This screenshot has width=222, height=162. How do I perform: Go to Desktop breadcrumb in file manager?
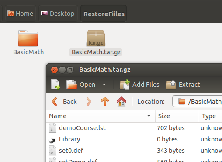pos(58,14)
